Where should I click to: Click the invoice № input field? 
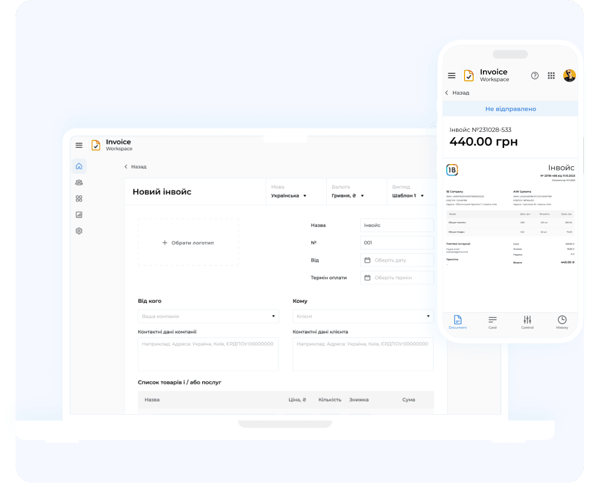397,243
